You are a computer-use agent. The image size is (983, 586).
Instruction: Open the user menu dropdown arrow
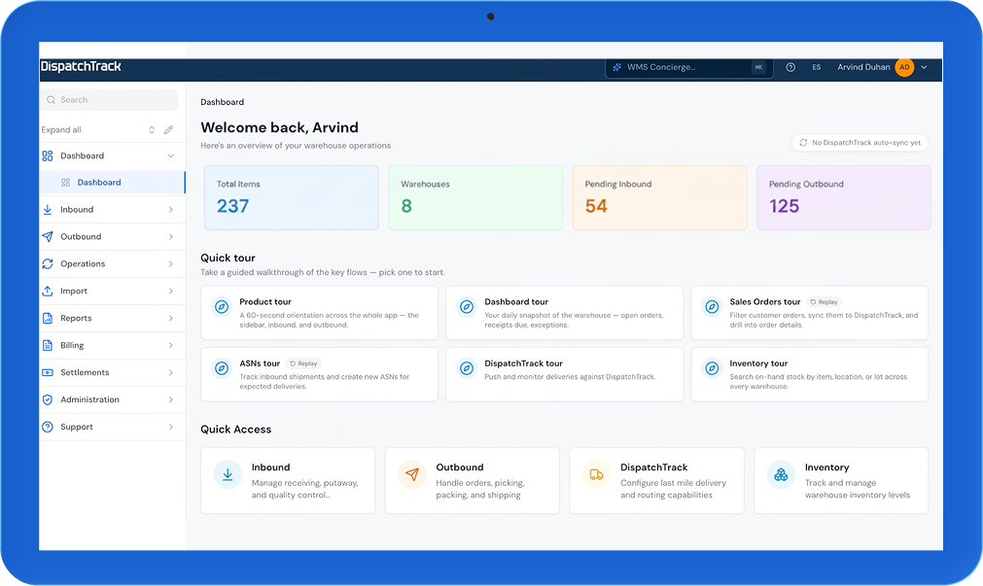click(924, 67)
